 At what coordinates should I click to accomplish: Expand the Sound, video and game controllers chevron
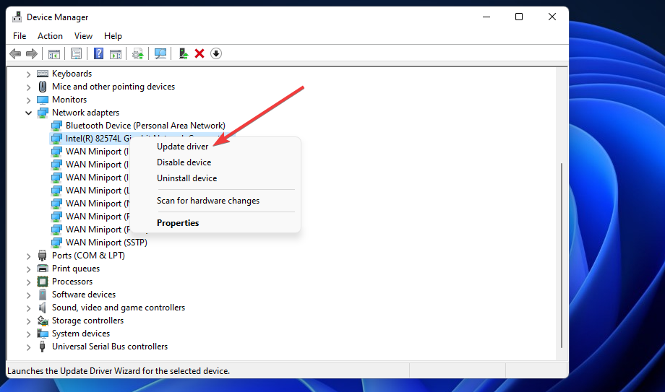pyautogui.click(x=28, y=308)
